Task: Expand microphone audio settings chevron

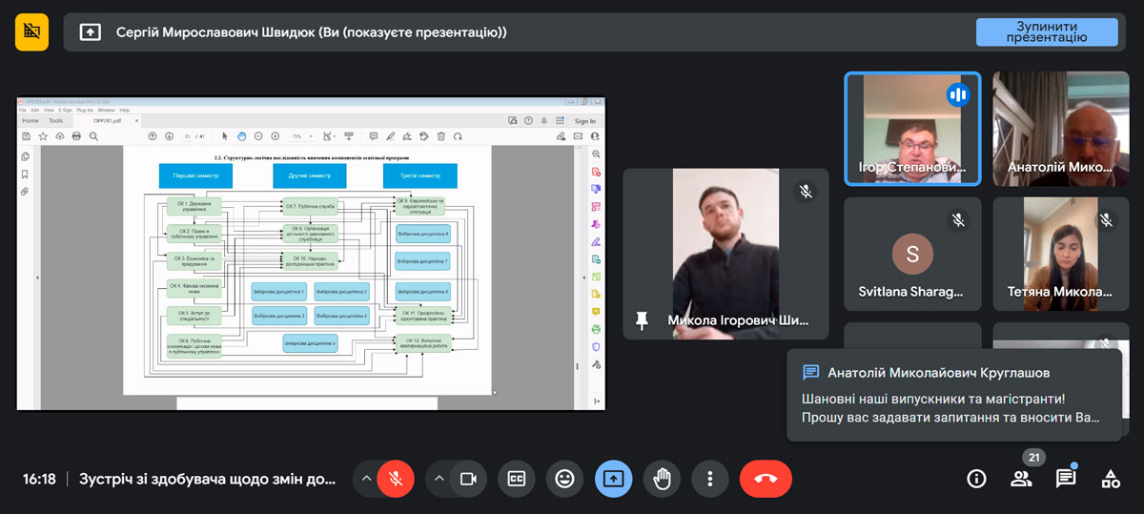Action: click(x=366, y=479)
